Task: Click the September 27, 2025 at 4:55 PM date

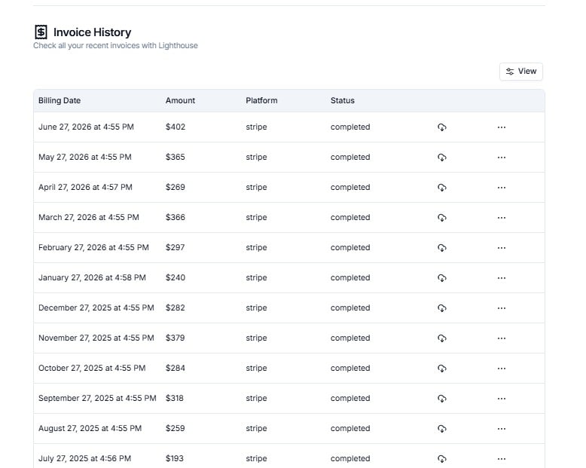Action: tap(97, 398)
